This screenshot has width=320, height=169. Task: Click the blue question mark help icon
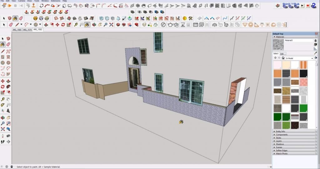point(314,6)
